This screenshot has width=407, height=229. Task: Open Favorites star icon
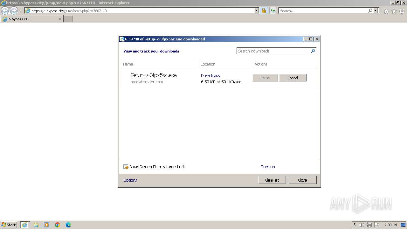[394, 11]
